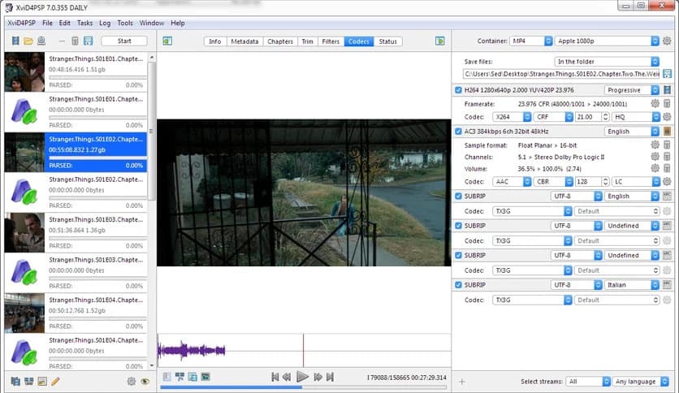Image resolution: width=679 pixels, height=393 pixels.
Task: Open gear settings on Channels row
Action: (x=655, y=156)
